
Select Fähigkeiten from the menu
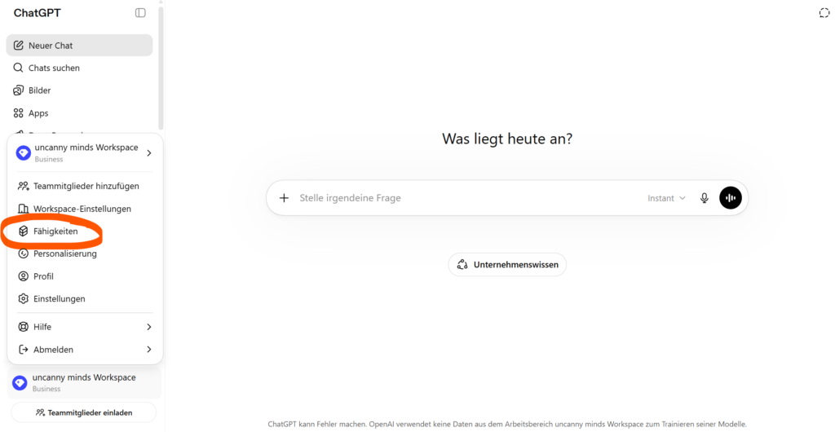coord(55,231)
